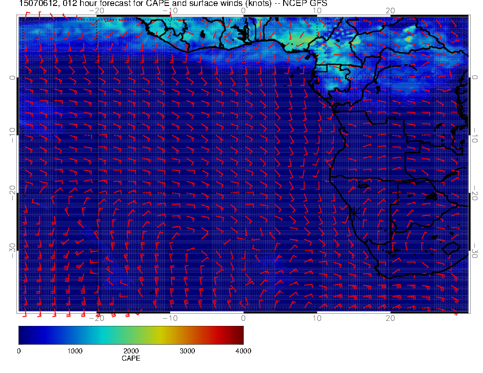The image size is (483, 373).
Task: Click the "10" longitude label on the bottom axis
Action: tap(317, 318)
